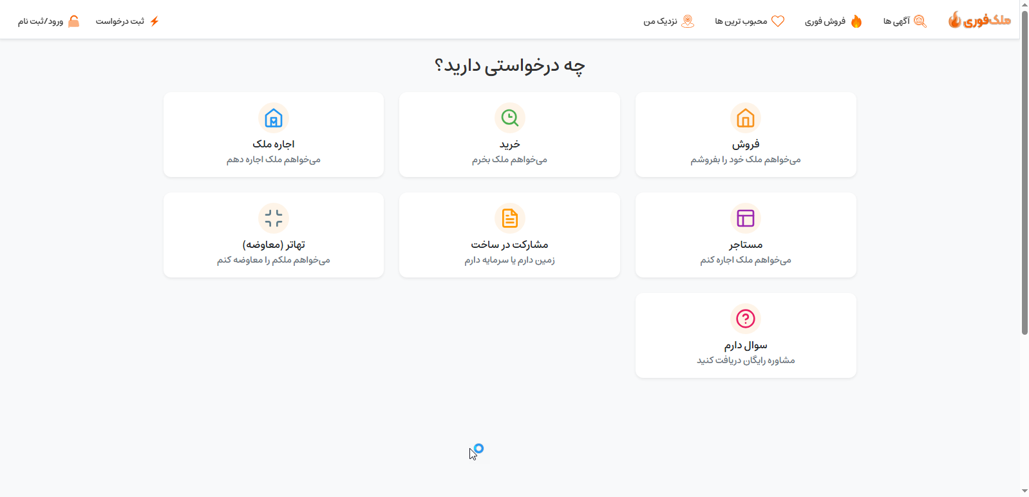Click text مشاوره رایگان دریافت کنید

tap(746, 361)
